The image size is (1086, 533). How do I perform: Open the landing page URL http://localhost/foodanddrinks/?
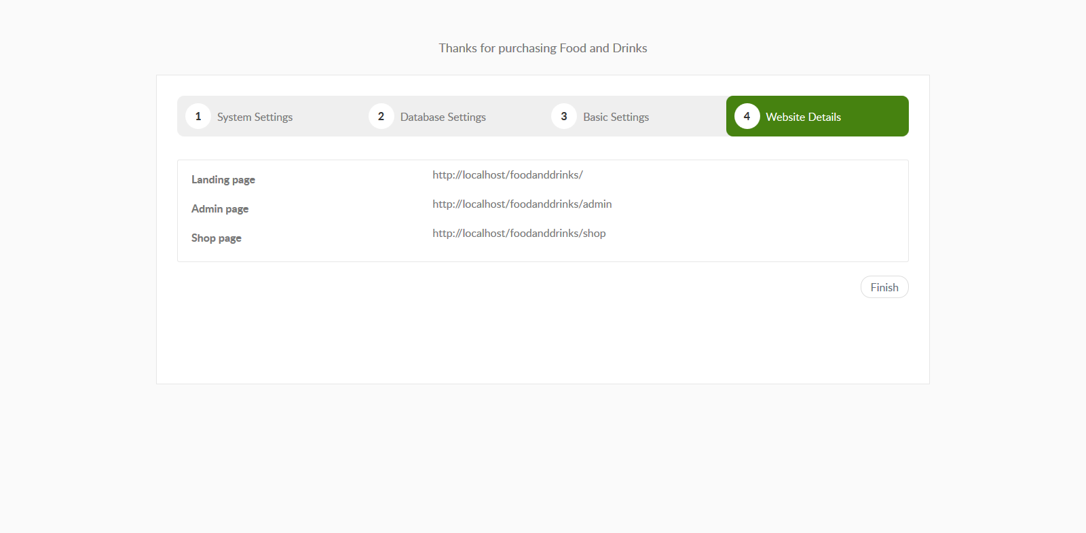(508, 175)
